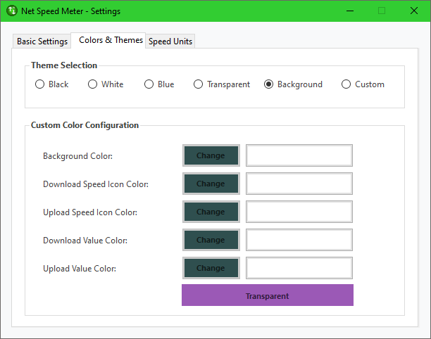The height and width of the screenshot is (339, 431).
Task: Click the Net Speed Meter app icon
Action: tap(12, 11)
